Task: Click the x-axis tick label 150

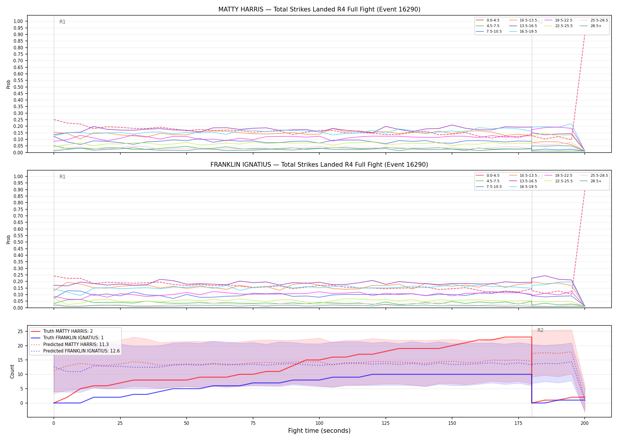Action: coord(452,423)
